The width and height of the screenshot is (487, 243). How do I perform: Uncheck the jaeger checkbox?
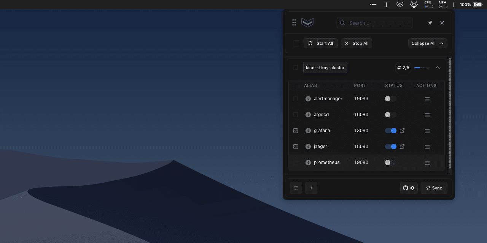pos(296,147)
